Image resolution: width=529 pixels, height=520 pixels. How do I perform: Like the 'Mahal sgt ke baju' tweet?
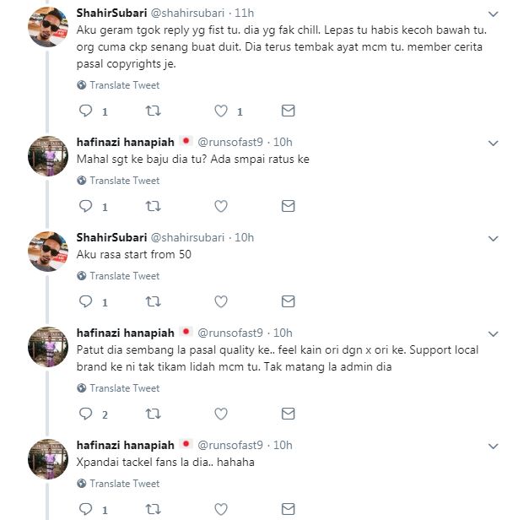point(221,206)
